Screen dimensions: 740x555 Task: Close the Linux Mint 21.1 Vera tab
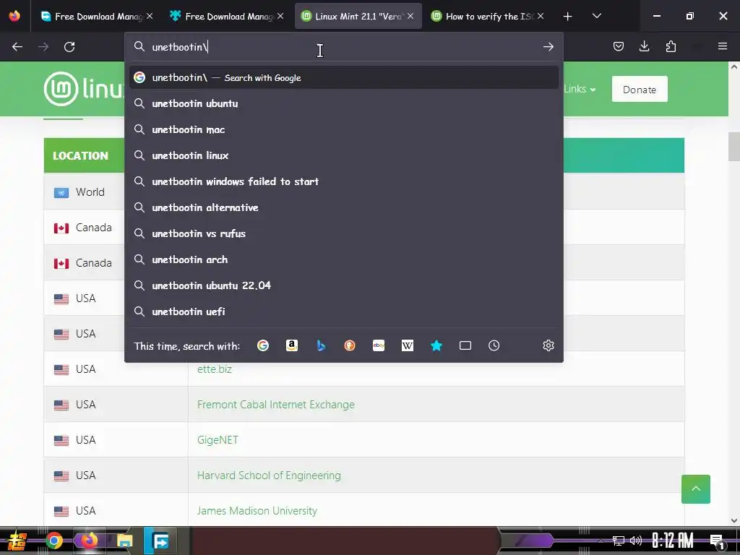tap(410, 16)
